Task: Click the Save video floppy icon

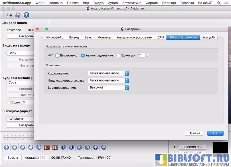Action: tap(18, 15)
